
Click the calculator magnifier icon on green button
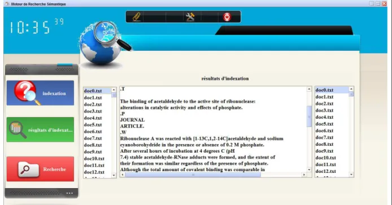[18, 129]
